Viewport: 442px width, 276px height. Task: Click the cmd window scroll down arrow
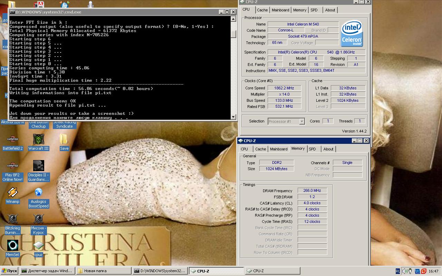(233, 117)
